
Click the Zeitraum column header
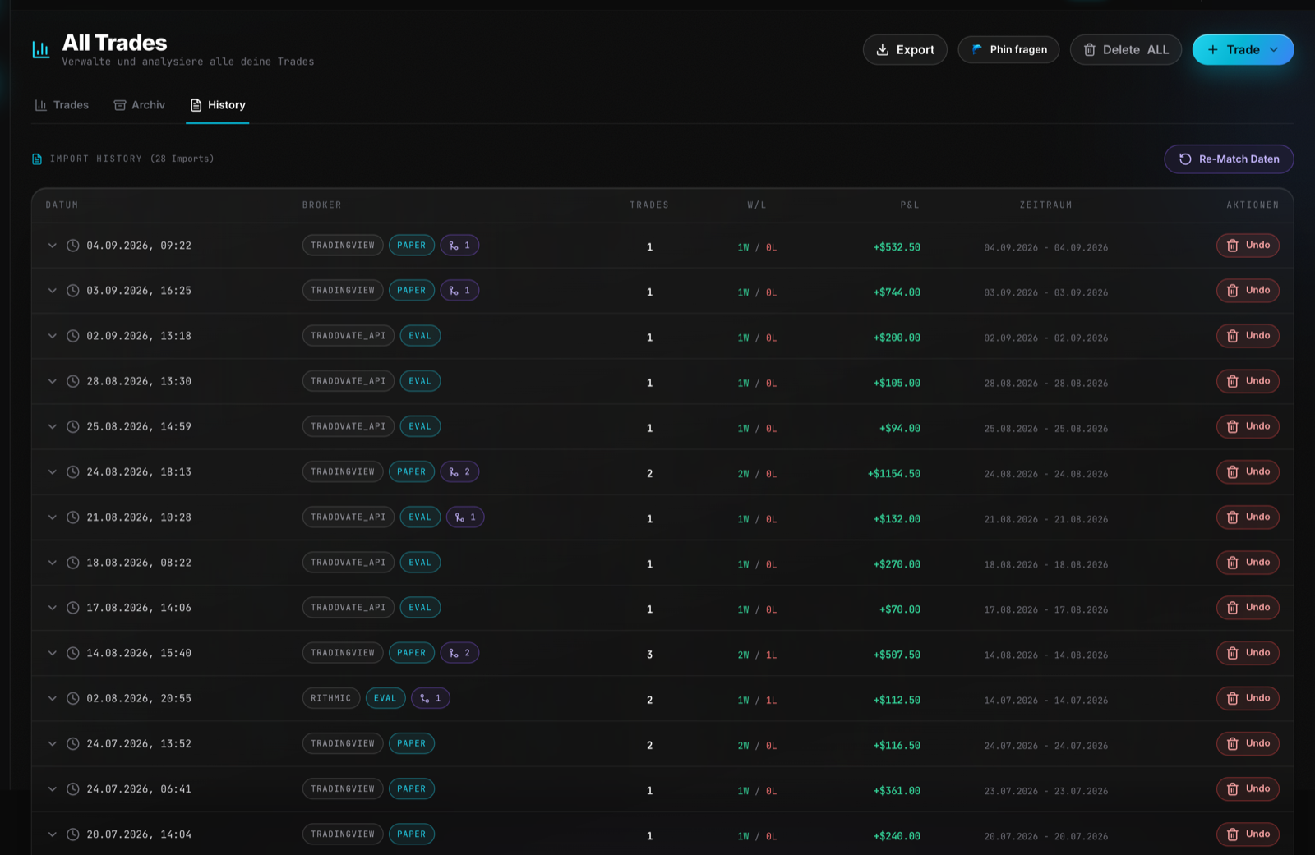1045,205
